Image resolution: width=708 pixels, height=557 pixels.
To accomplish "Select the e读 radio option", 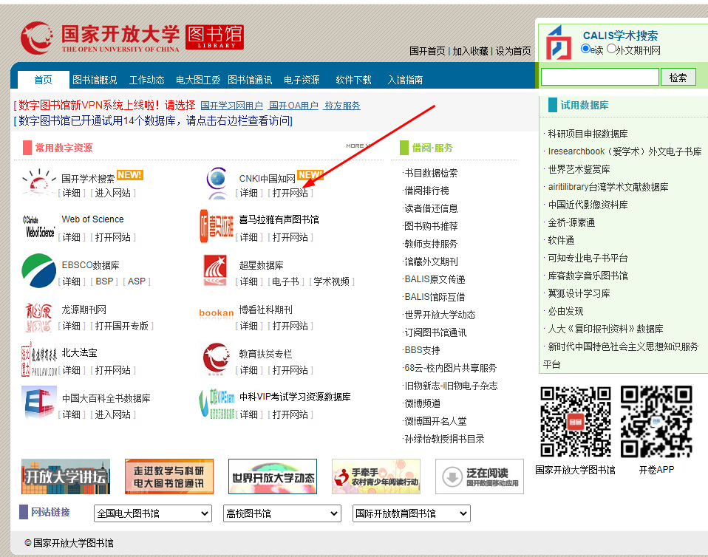I will point(585,49).
